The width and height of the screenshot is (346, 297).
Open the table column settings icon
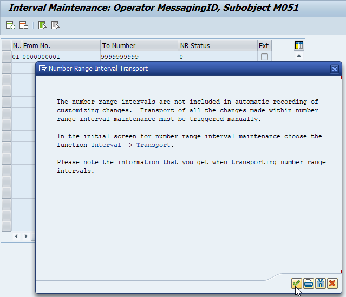(299, 45)
